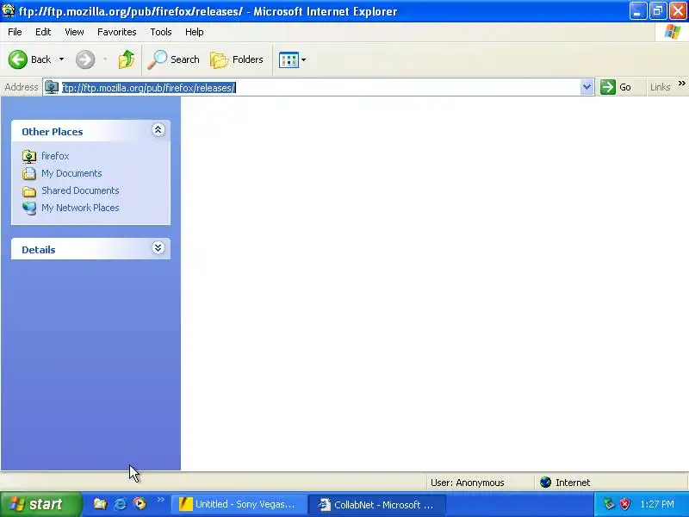Open the Forward history dropdown arrow
The height and width of the screenshot is (517, 689).
point(105,59)
